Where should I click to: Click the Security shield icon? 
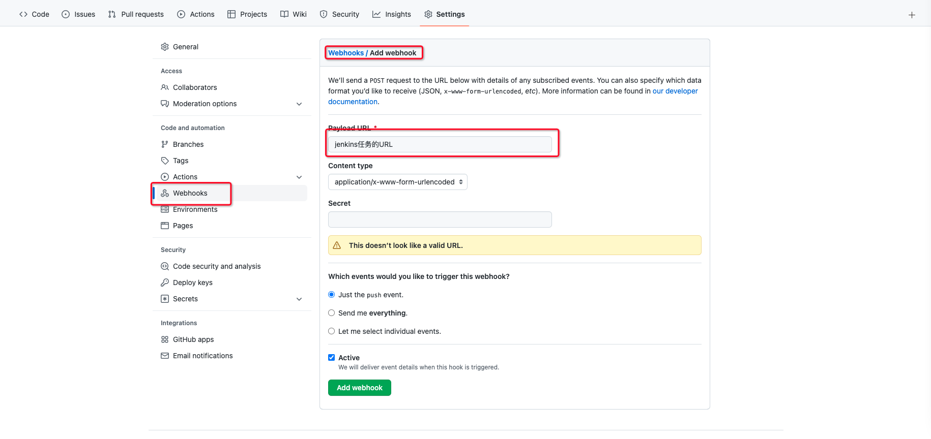pyautogui.click(x=324, y=14)
